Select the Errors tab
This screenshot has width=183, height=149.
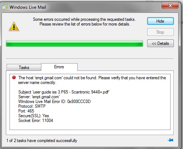[x=59, y=67]
